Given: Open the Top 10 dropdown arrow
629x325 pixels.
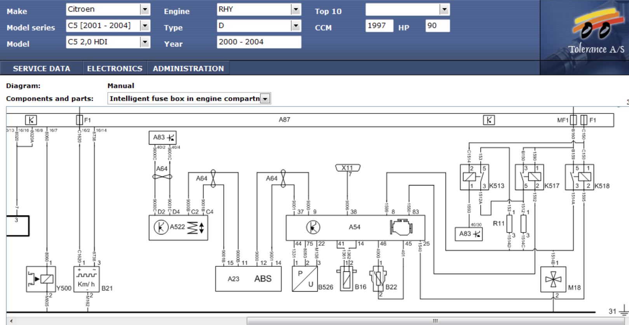Looking at the screenshot, I should pyautogui.click(x=444, y=9).
